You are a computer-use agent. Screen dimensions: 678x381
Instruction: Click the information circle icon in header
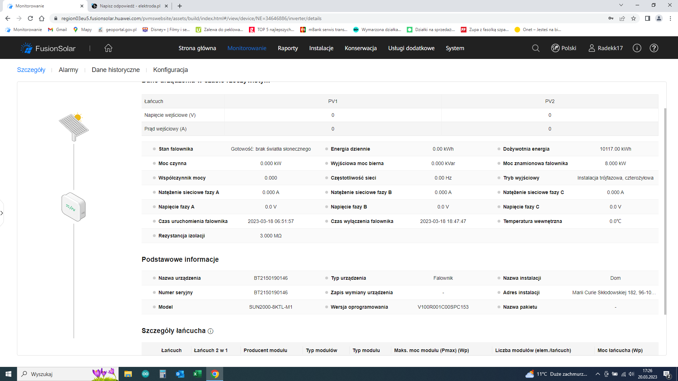click(x=637, y=48)
